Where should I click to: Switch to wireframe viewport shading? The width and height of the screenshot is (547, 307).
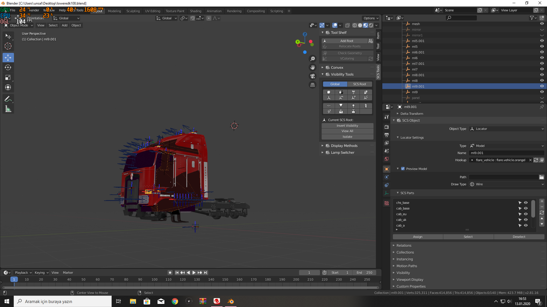pos(355,25)
